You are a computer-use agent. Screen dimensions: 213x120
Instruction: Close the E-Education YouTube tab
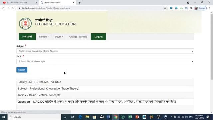point(36,3)
